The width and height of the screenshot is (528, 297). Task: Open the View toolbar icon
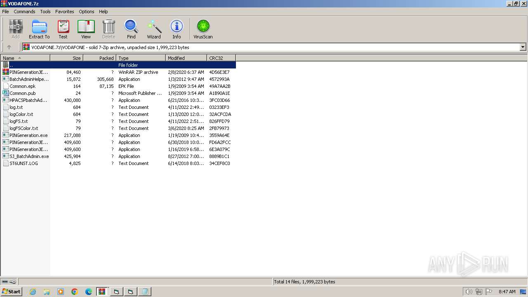point(86,29)
